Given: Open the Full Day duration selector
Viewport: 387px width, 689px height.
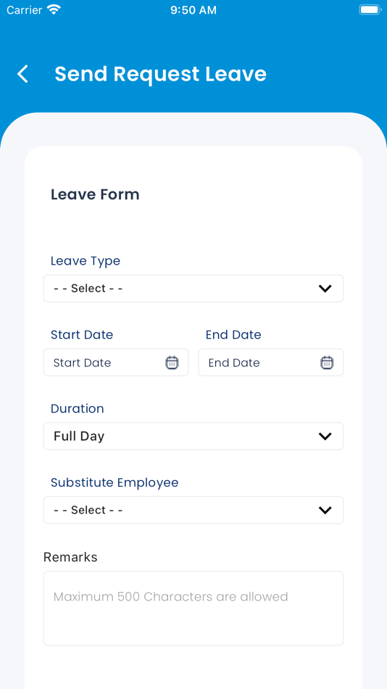Looking at the screenshot, I should [x=193, y=436].
